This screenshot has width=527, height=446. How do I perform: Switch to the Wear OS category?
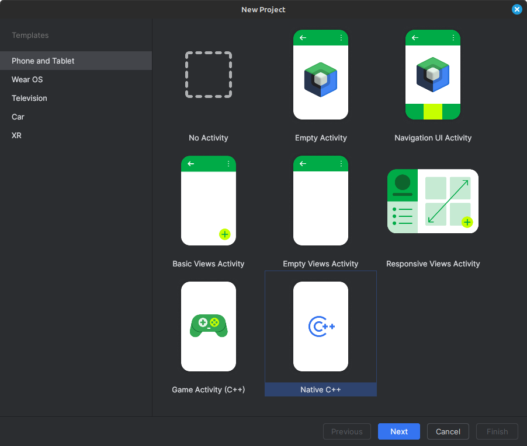point(27,79)
